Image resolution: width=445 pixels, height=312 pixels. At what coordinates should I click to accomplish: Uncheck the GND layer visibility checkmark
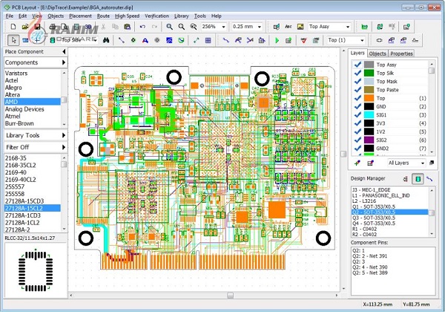coord(357,108)
